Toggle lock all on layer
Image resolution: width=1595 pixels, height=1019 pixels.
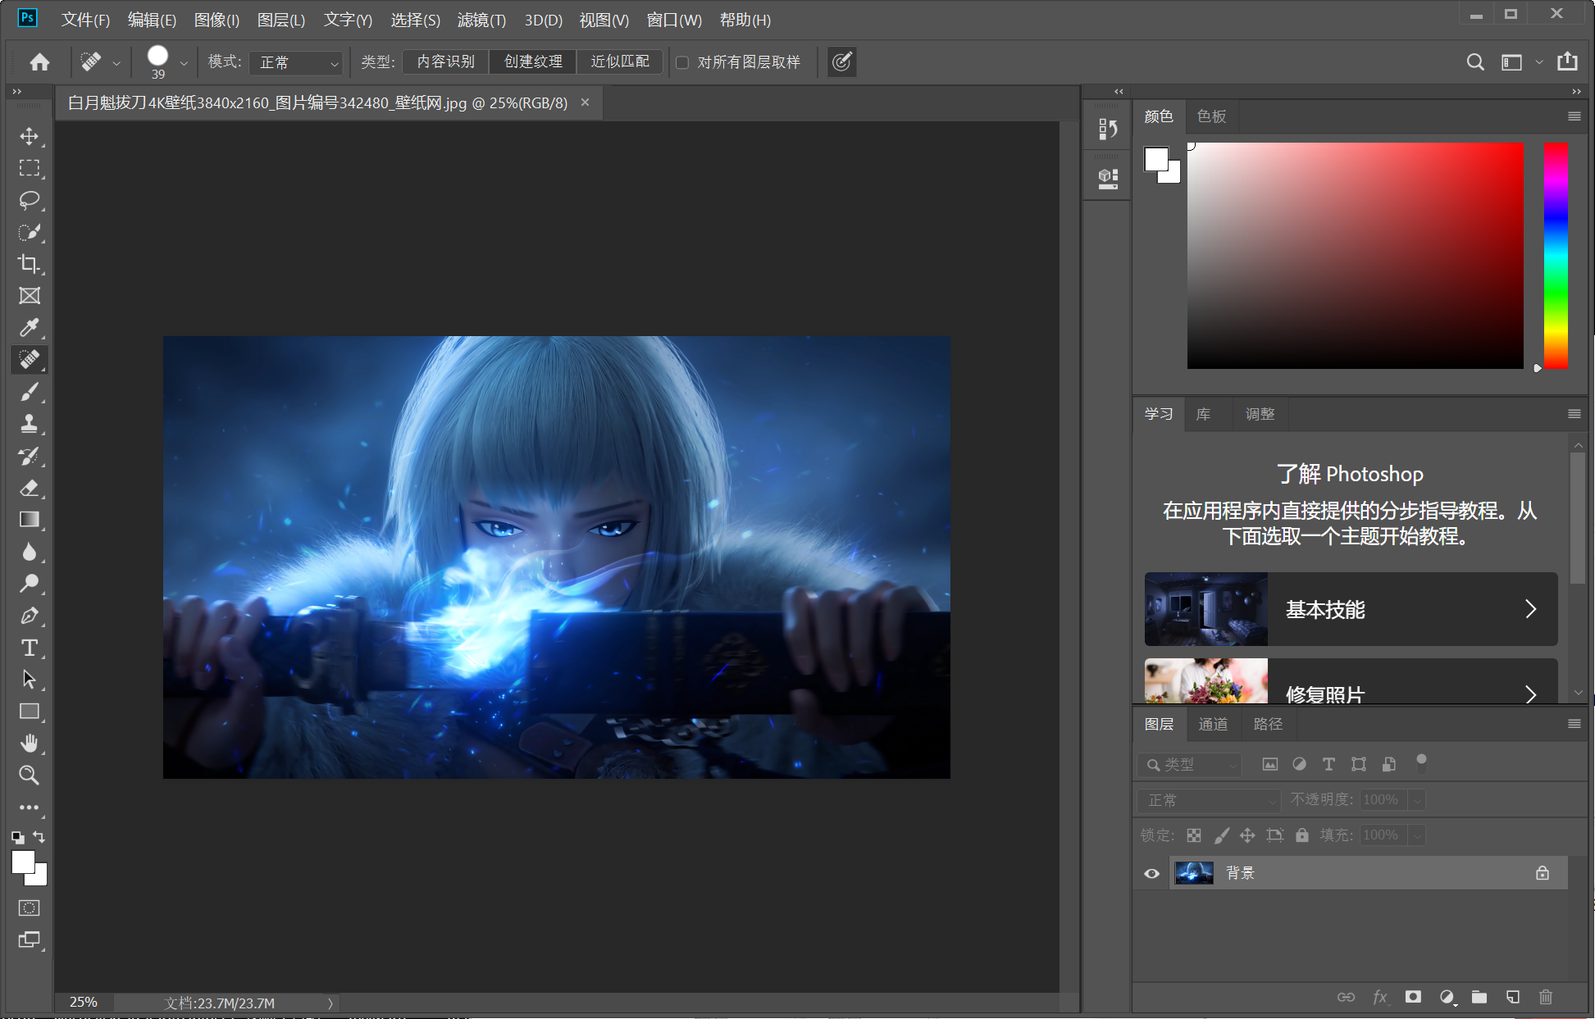pos(1302,835)
